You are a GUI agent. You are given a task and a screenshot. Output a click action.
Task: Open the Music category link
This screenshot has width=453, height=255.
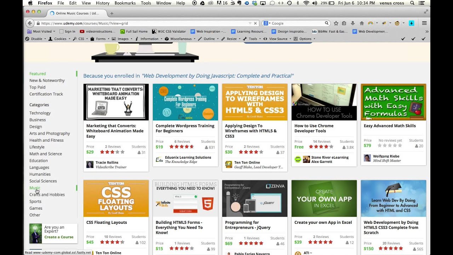click(x=35, y=188)
